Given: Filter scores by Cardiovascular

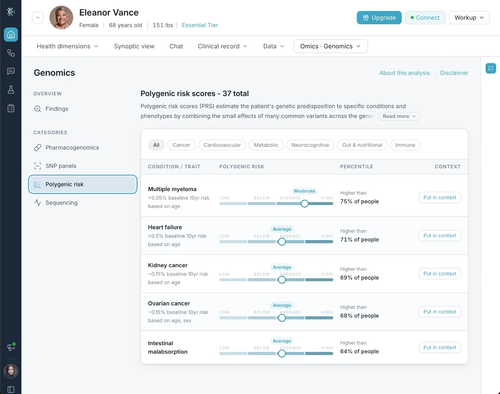Looking at the screenshot, I should pyautogui.click(x=222, y=145).
